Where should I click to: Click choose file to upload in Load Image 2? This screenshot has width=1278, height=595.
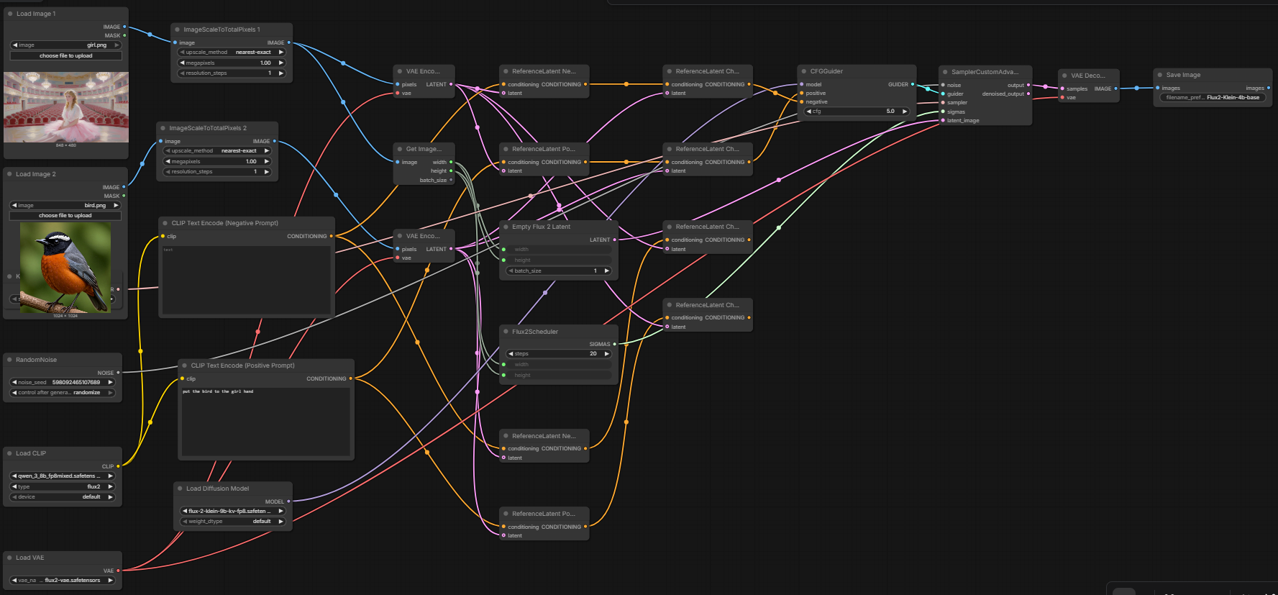tap(65, 216)
